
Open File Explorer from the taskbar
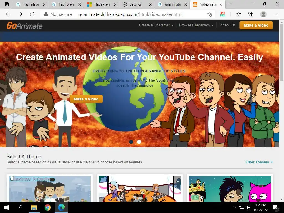pos(34,207)
